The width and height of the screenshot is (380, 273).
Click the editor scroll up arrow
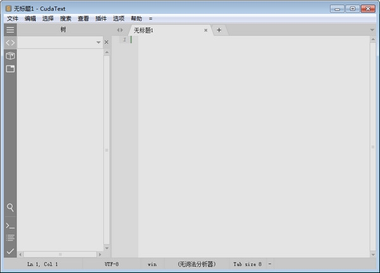(373, 39)
